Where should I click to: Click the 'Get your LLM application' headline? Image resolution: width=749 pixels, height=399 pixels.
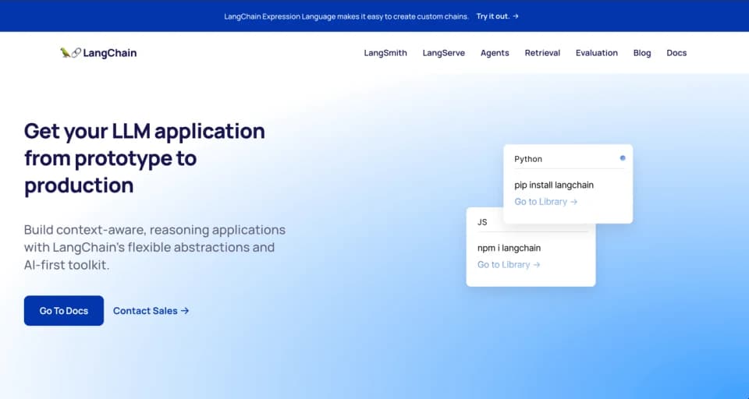point(145,158)
